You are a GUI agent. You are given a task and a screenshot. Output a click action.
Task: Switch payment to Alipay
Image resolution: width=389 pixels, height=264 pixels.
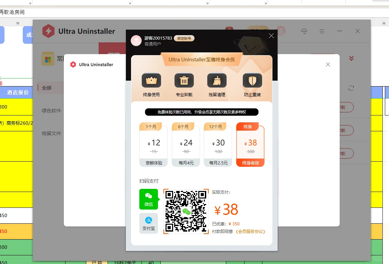click(149, 223)
